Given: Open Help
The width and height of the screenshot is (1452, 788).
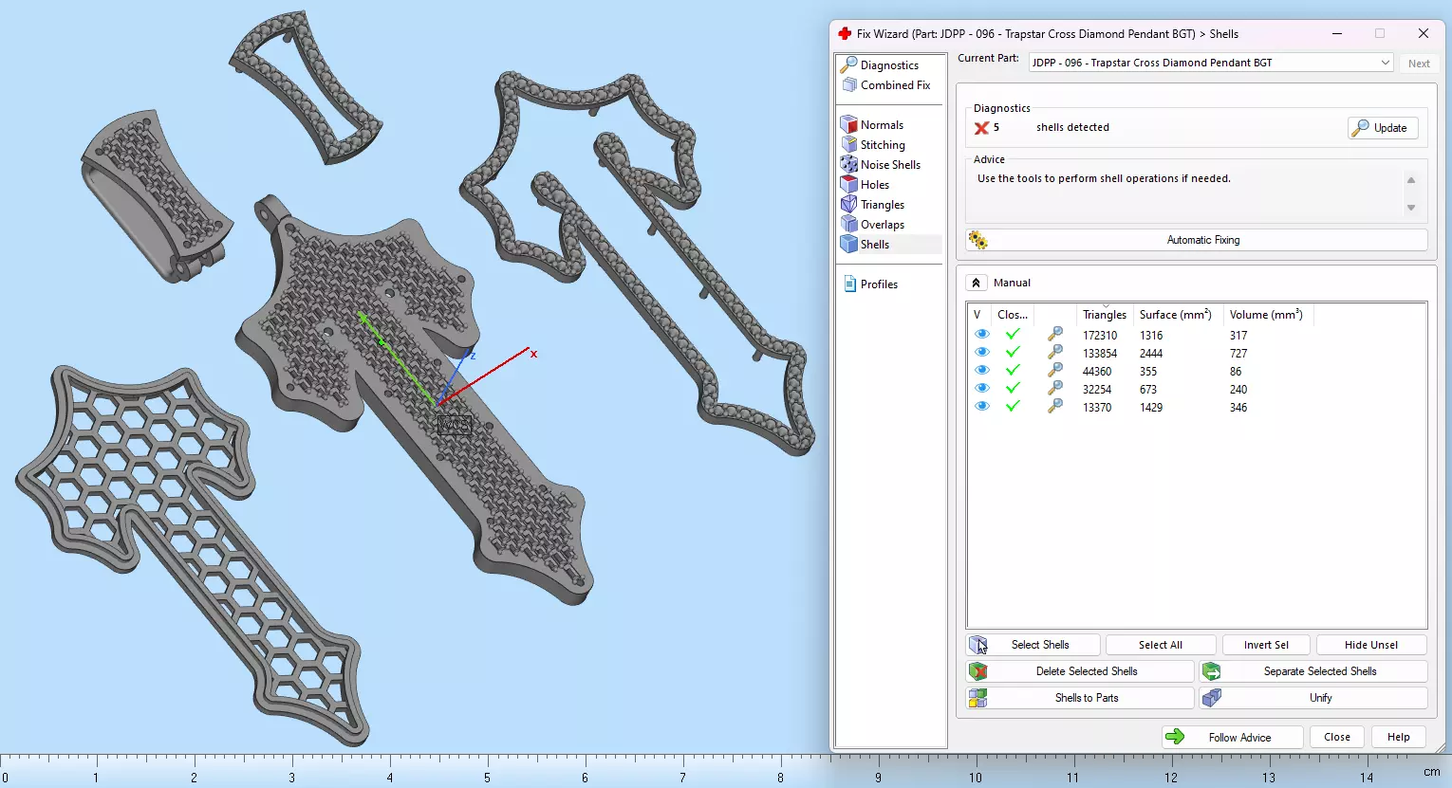Looking at the screenshot, I should [1398, 737].
